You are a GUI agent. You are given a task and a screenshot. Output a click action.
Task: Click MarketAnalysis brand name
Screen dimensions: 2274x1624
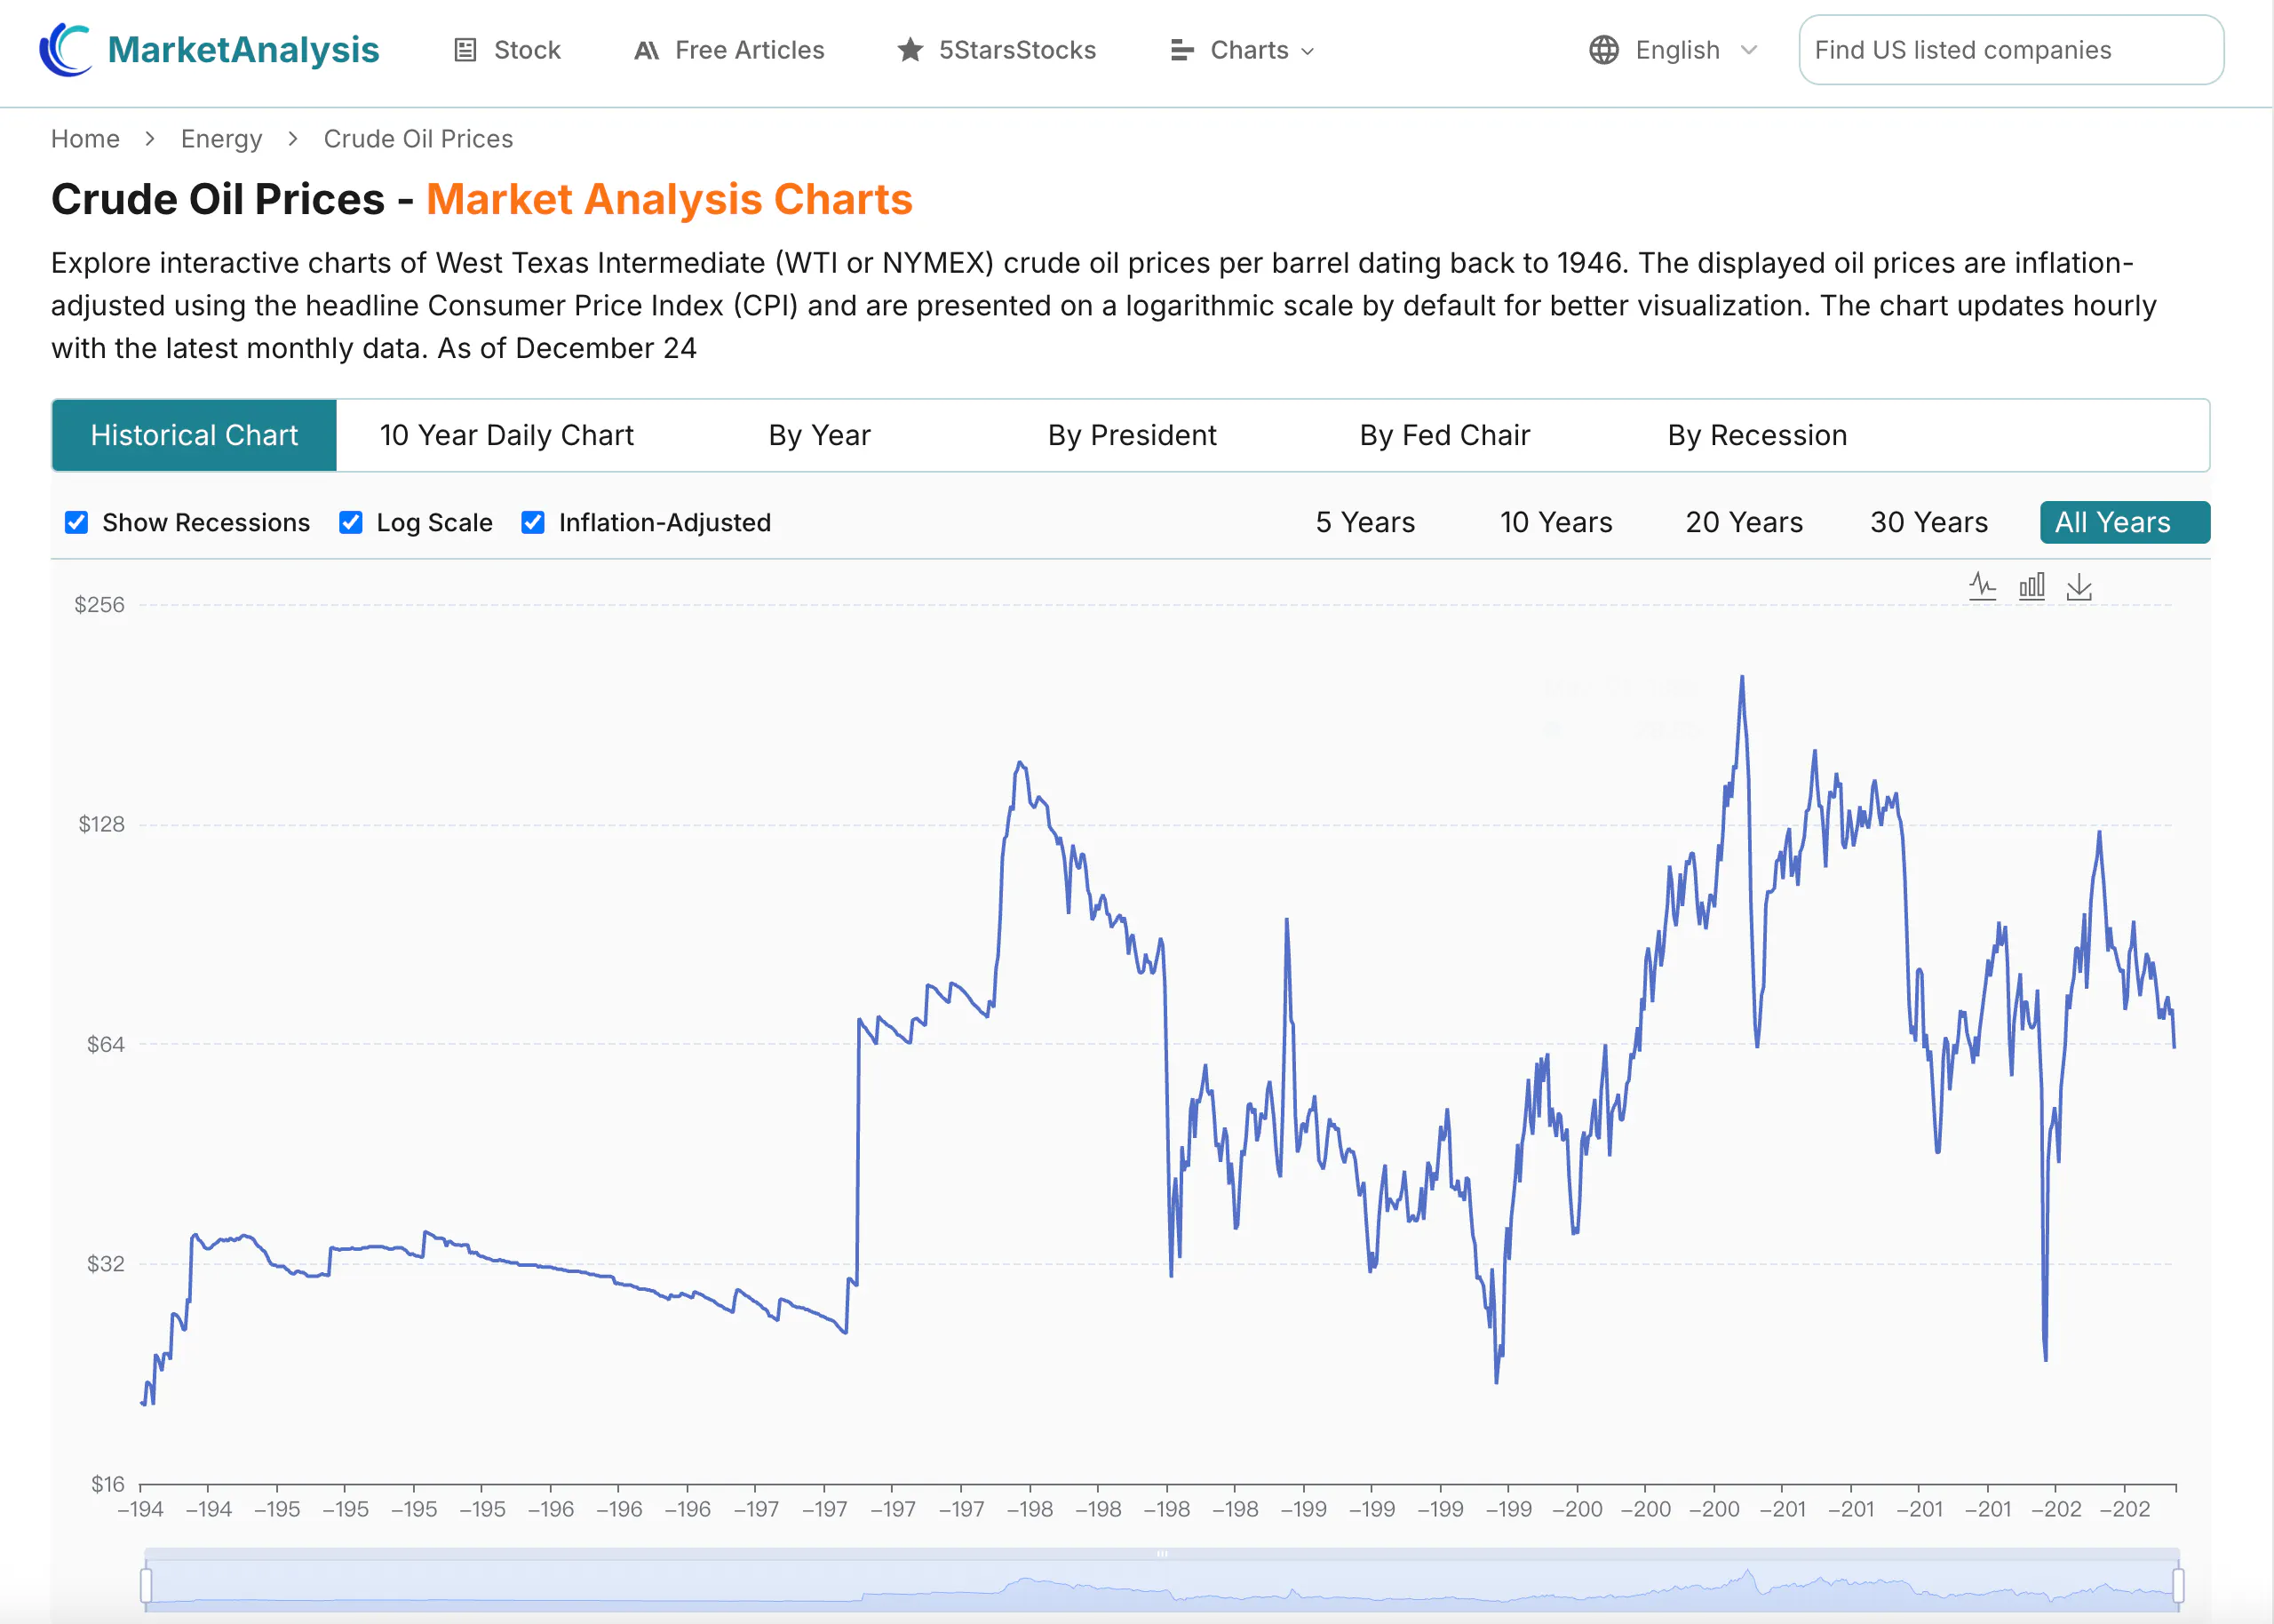243,50
